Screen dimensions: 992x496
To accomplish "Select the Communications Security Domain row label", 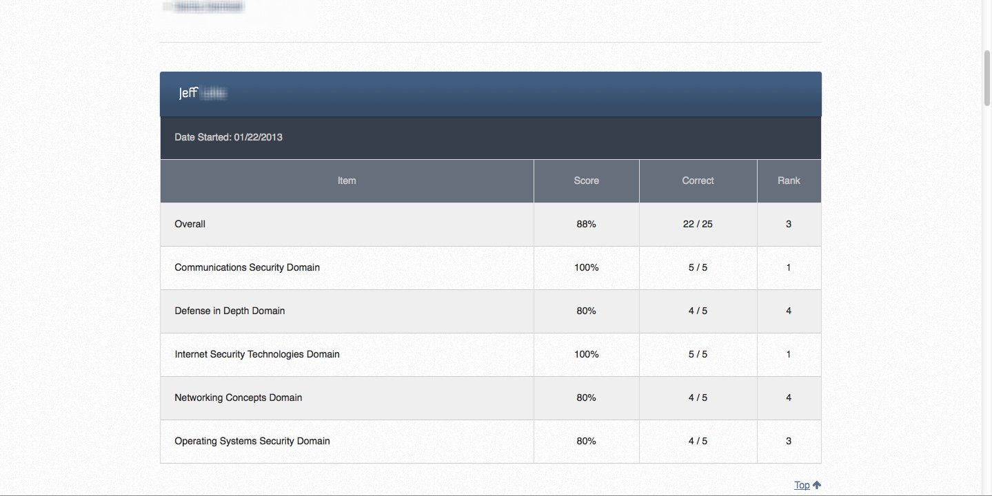I will pos(247,267).
